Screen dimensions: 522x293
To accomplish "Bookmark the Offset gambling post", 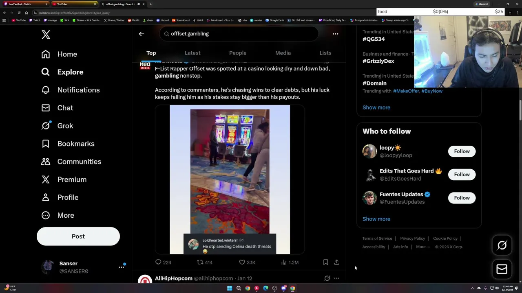I will tap(325, 262).
